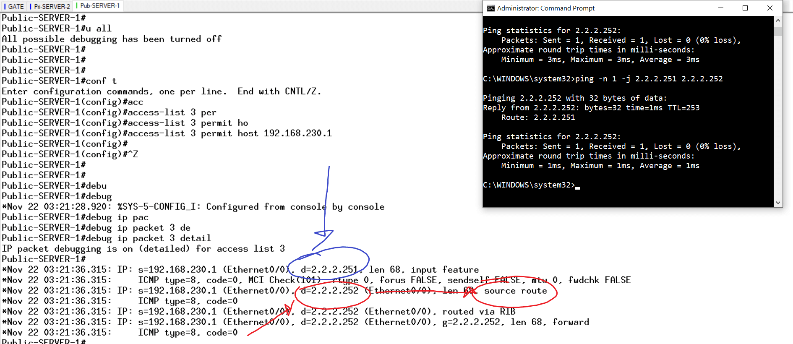
Task: Click 'Reply from 2.2.2.252' line in Command Prompt
Action: point(591,108)
